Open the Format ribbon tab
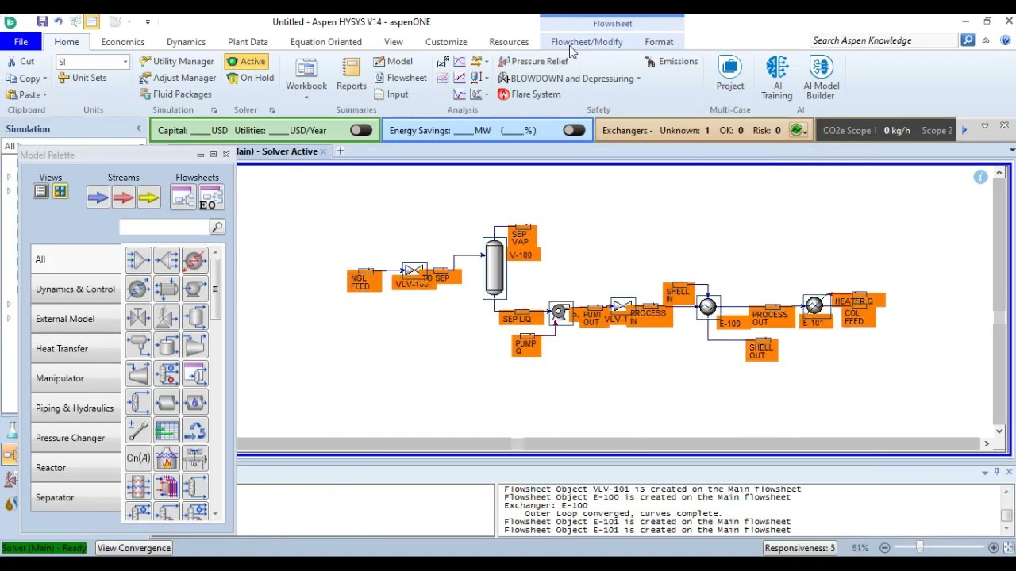 point(659,42)
